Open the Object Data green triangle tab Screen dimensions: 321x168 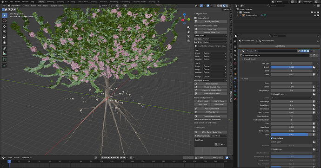235,95
